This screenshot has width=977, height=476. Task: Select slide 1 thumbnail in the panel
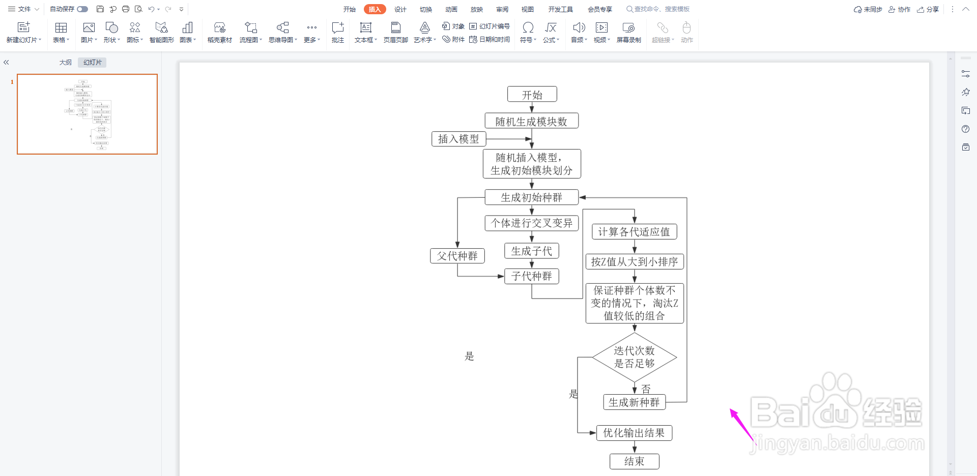88,114
